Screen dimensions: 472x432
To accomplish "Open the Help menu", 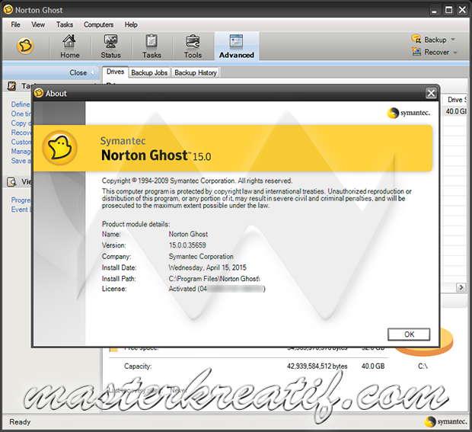I will pyautogui.click(x=131, y=24).
